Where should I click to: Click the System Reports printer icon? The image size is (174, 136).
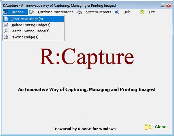(80, 12)
